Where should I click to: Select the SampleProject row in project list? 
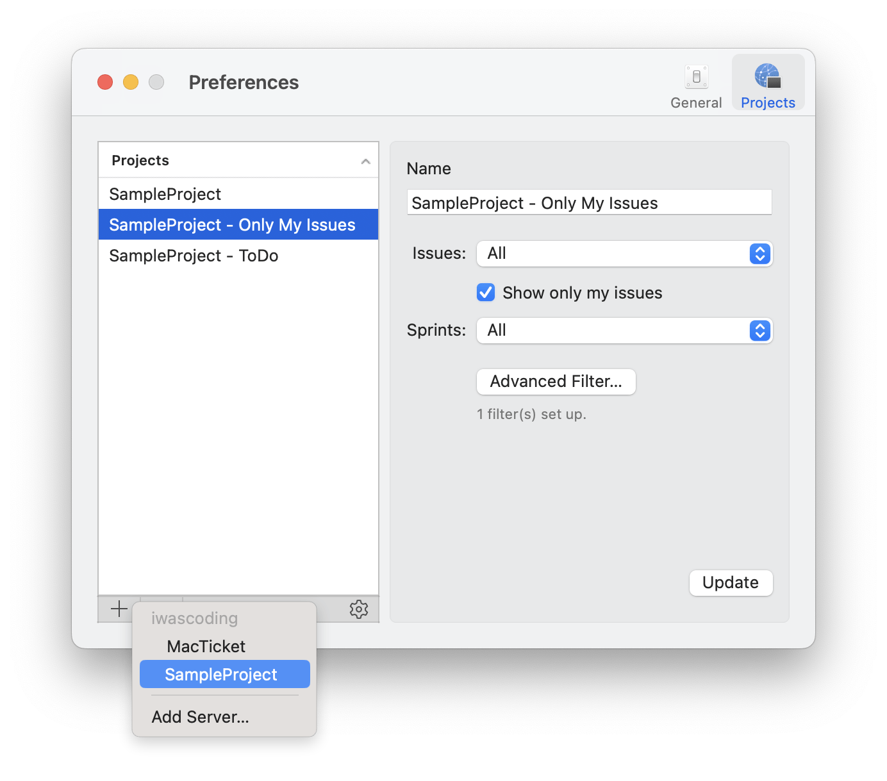pyautogui.click(x=238, y=194)
